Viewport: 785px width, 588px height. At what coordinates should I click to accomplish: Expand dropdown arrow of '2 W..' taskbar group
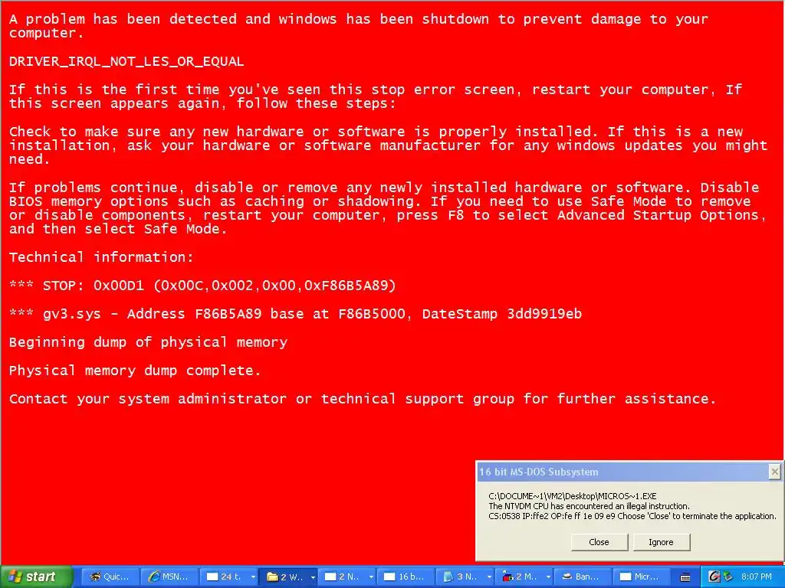(313, 577)
